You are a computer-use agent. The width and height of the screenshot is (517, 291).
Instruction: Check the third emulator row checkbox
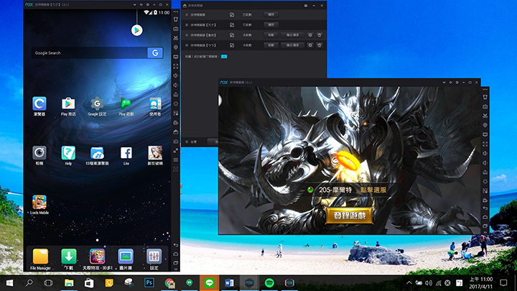coord(187,35)
